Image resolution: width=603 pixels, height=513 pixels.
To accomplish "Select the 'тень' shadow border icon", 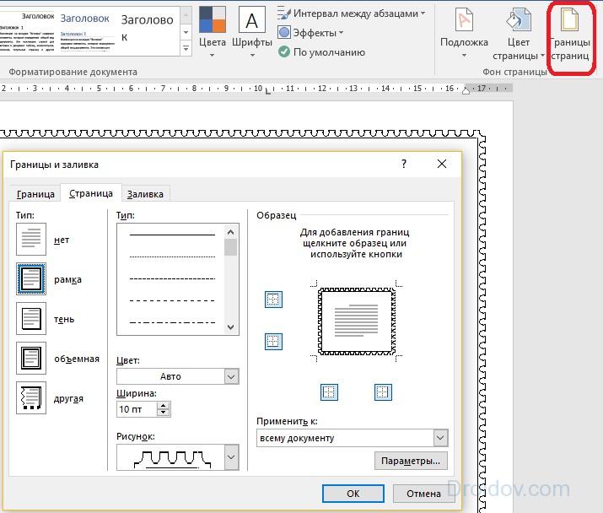I will point(31,319).
